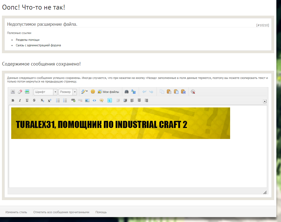Open the Разделы помощи link

(x=28, y=40)
